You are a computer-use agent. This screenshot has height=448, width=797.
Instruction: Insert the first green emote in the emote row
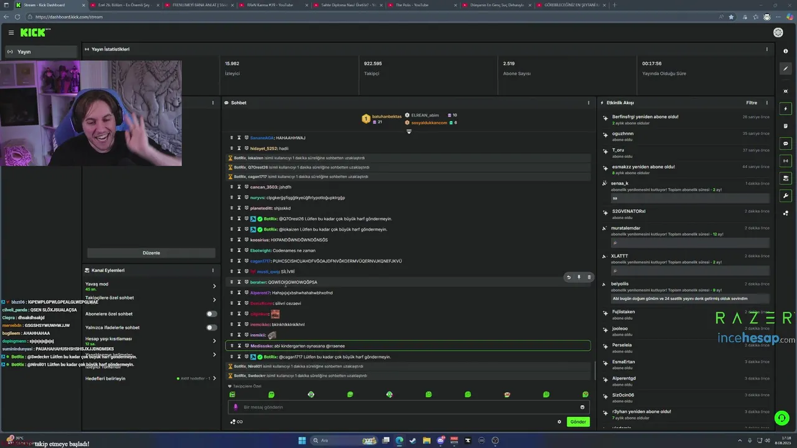point(232,394)
